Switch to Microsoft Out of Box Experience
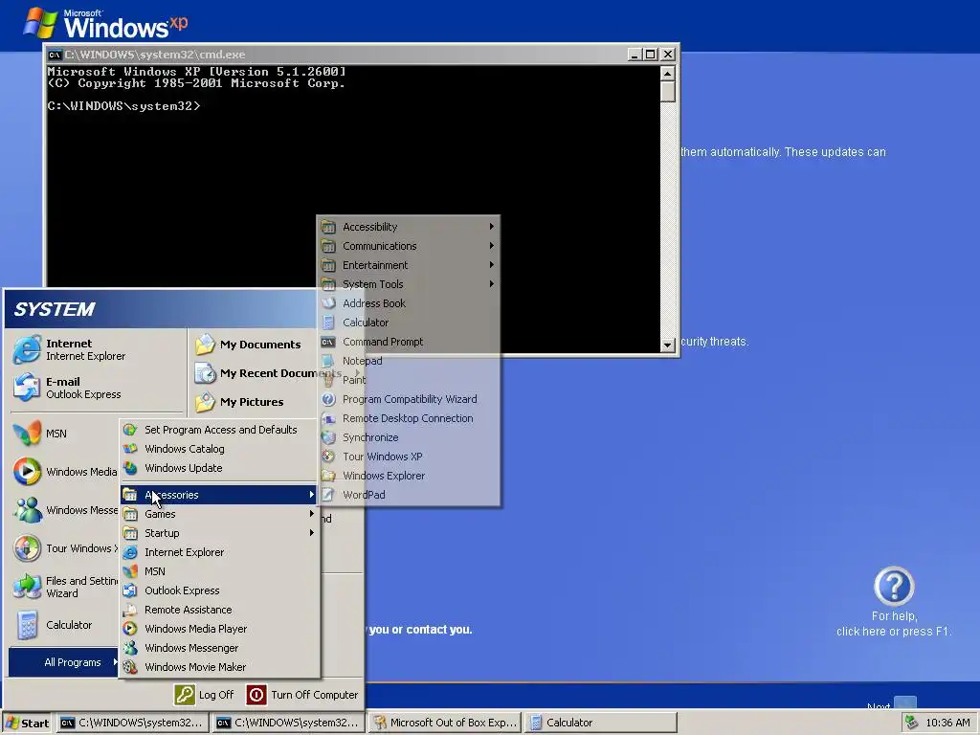This screenshot has width=980, height=735. pyautogui.click(x=445, y=724)
